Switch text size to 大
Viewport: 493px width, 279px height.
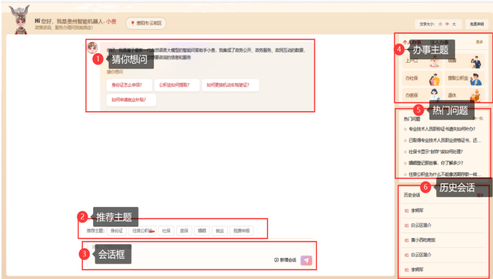(454, 24)
